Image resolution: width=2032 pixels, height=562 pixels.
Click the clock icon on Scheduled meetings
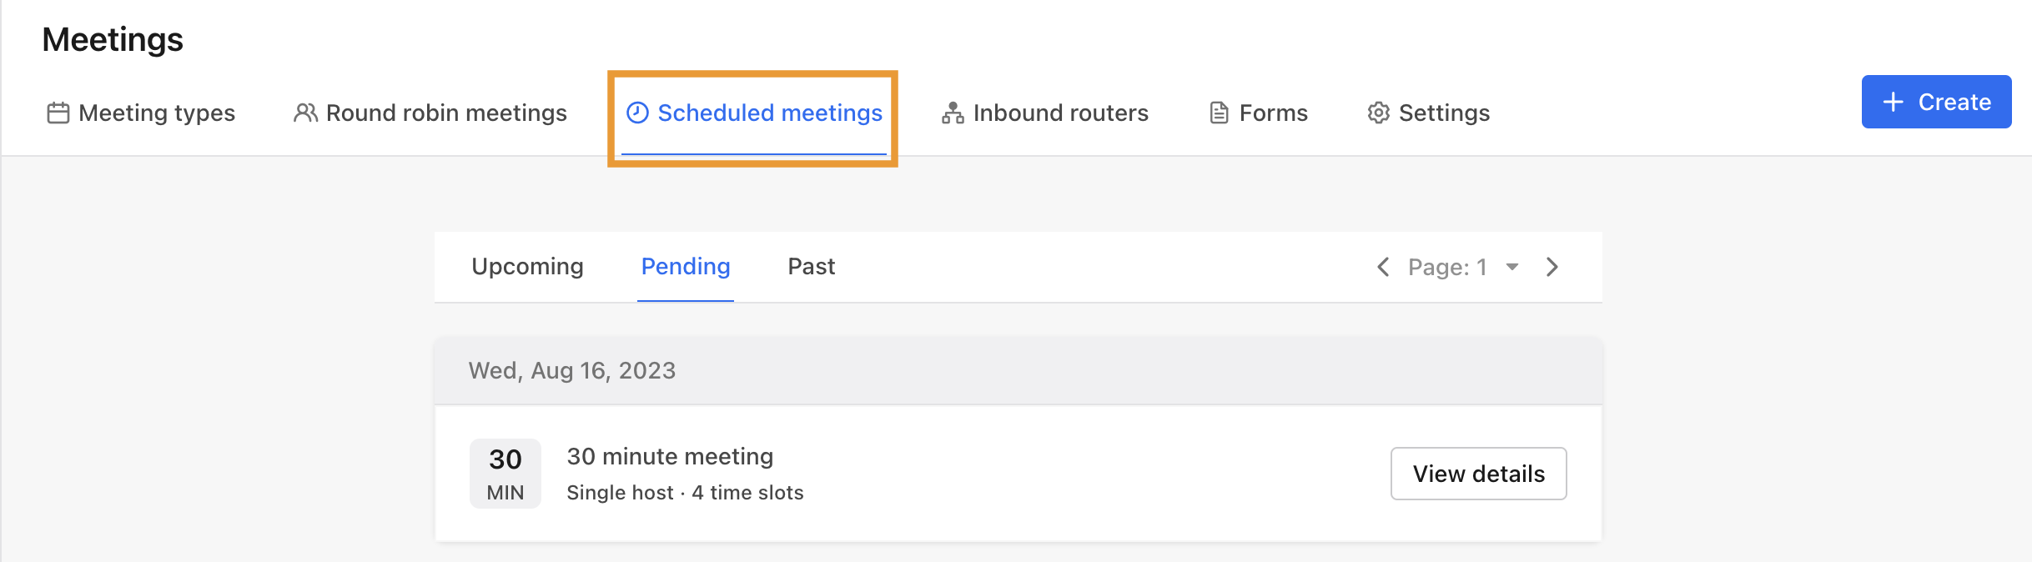(636, 113)
